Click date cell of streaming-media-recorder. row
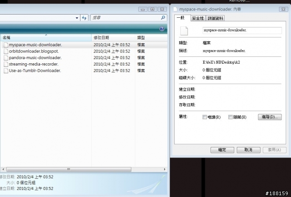The height and width of the screenshot is (197, 291). point(112,64)
